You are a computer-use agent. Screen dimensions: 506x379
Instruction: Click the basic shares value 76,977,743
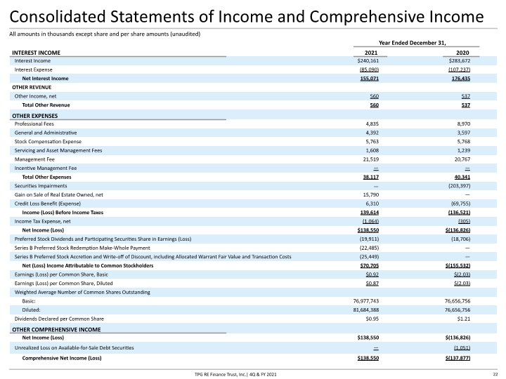coord(366,301)
